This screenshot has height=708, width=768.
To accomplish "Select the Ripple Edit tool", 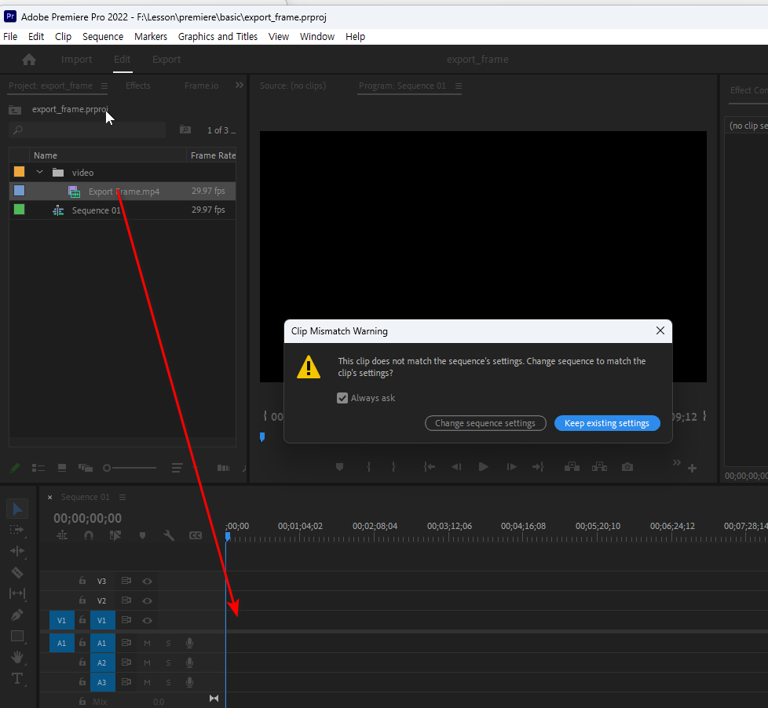I will tap(17, 551).
